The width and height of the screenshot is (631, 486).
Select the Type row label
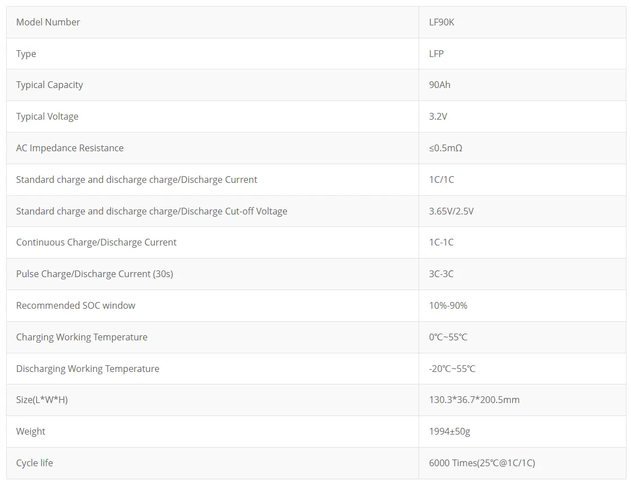point(26,54)
